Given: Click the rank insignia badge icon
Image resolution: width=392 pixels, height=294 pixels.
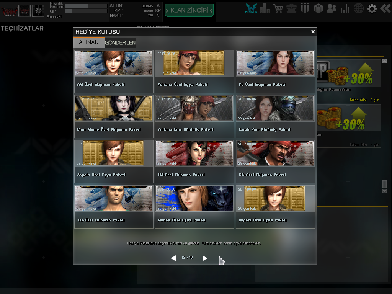Looking at the screenshot, I should (38, 11).
